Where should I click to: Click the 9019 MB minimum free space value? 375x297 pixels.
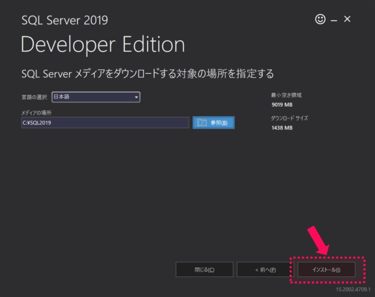point(282,105)
